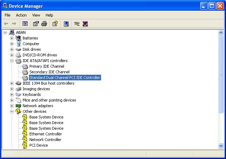Click the Update driver toolbar icon
Viewport: 226px width, 159px height.
(77, 24)
